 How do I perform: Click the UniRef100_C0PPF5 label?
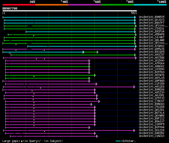(152, 125)
